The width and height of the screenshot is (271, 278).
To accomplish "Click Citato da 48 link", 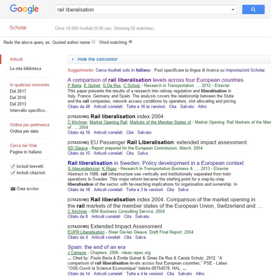I will tap(79, 107).
